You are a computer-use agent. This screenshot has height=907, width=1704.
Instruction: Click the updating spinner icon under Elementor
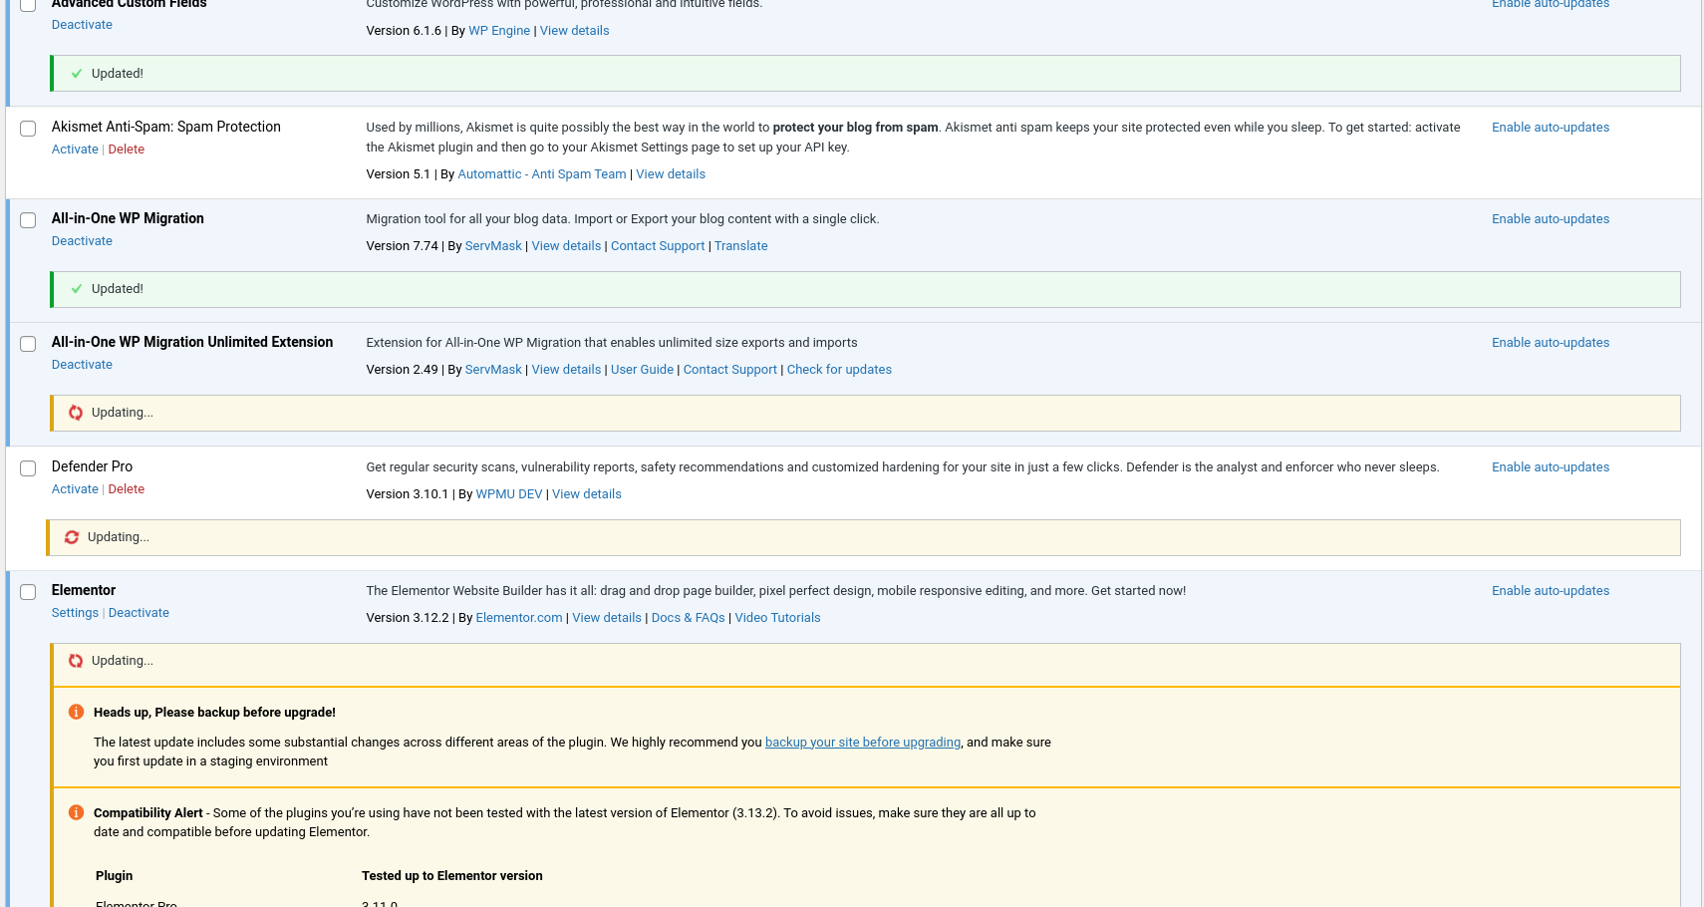click(76, 661)
